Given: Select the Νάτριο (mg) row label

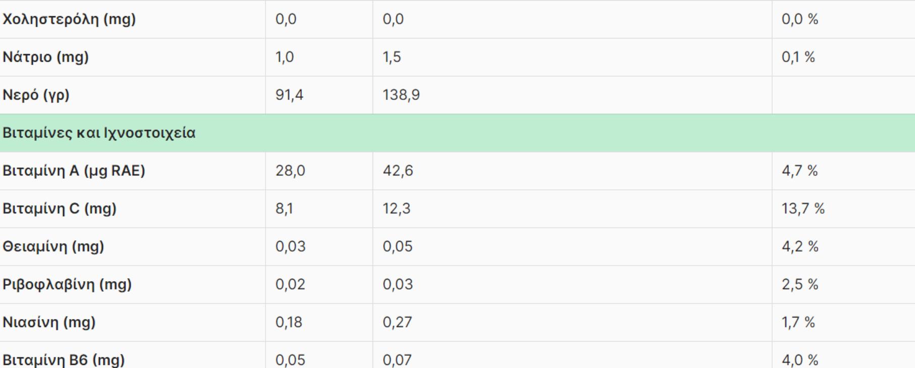Looking at the screenshot, I should 45,57.
